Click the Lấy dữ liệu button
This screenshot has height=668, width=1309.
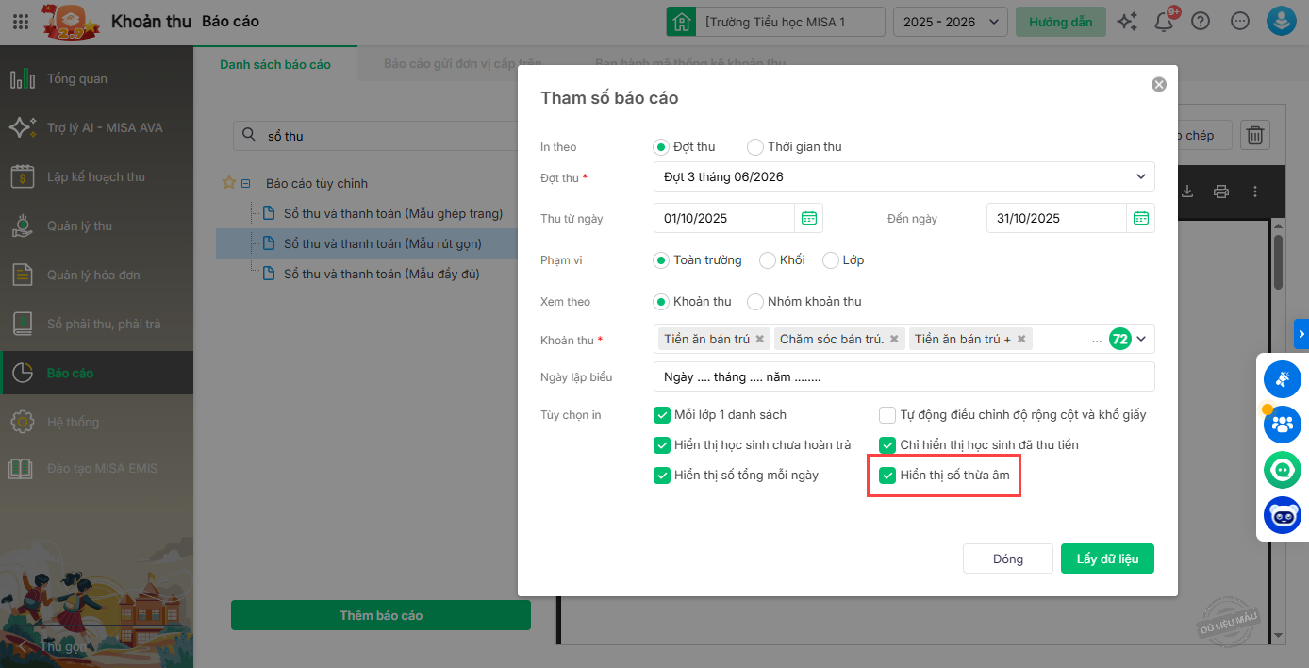click(1107, 559)
